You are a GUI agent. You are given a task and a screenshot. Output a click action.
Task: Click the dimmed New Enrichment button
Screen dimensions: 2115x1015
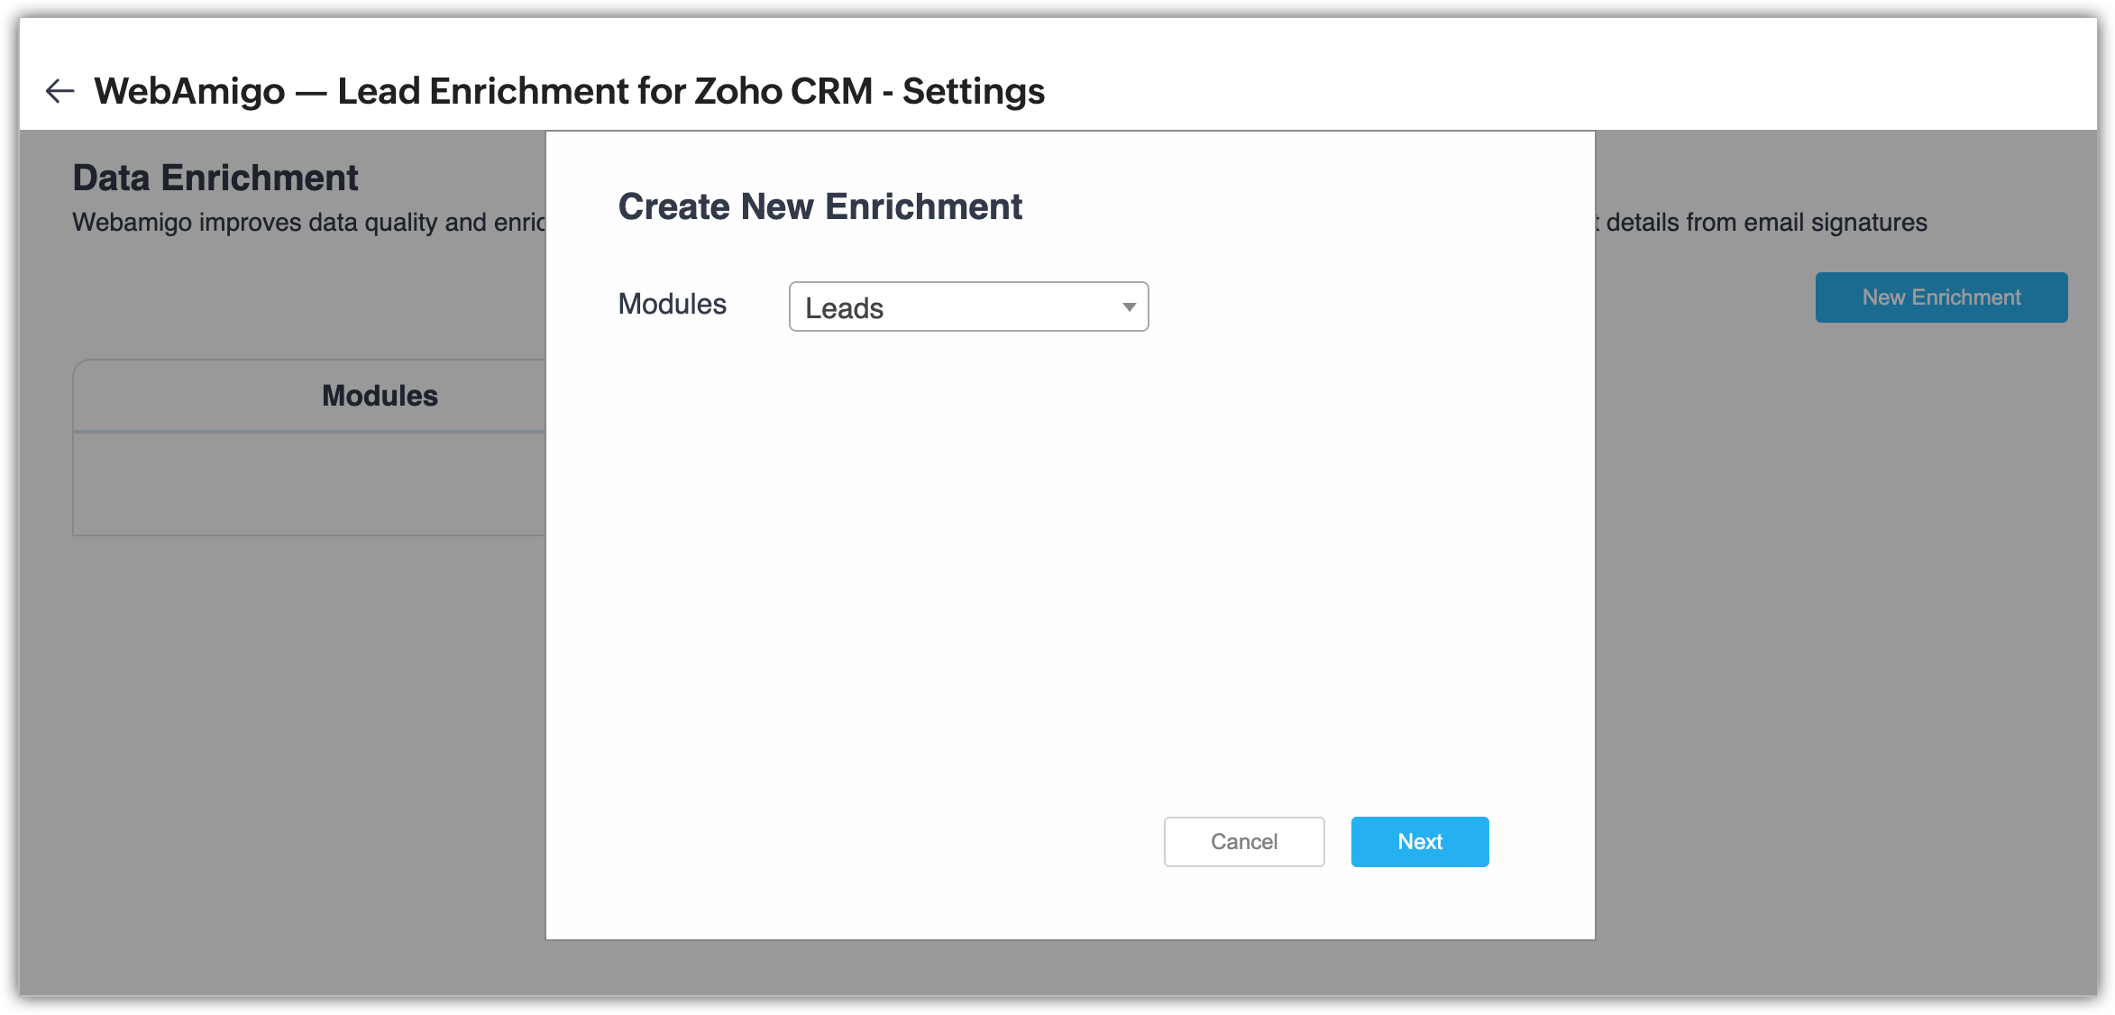coord(1940,297)
